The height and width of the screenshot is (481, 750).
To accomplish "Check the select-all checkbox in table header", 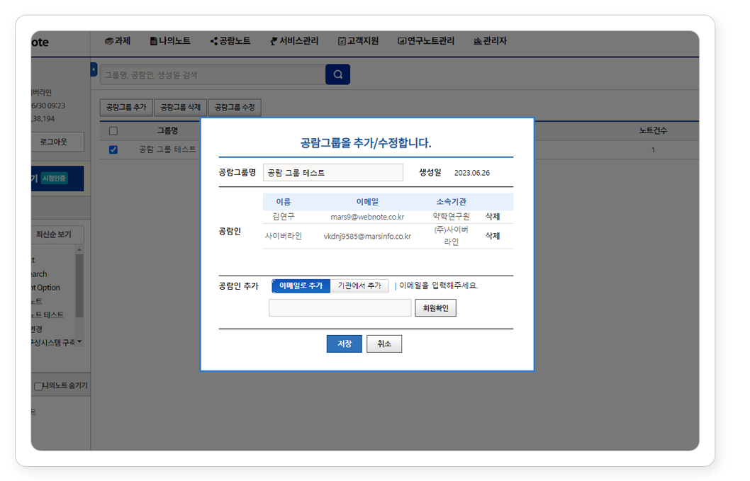I will point(113,131).
